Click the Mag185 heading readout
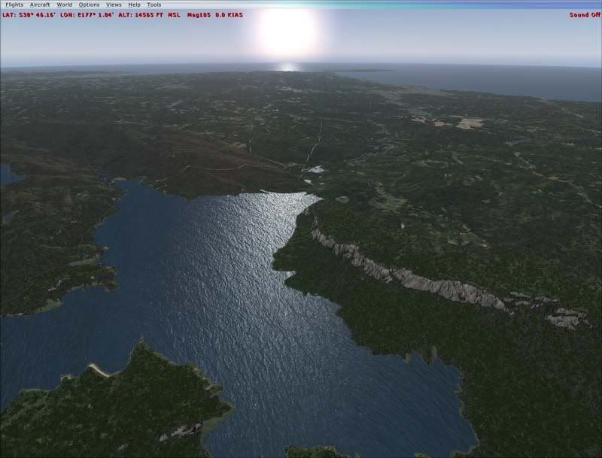This screenshot has width=602, height=458. tap(199, 14)
